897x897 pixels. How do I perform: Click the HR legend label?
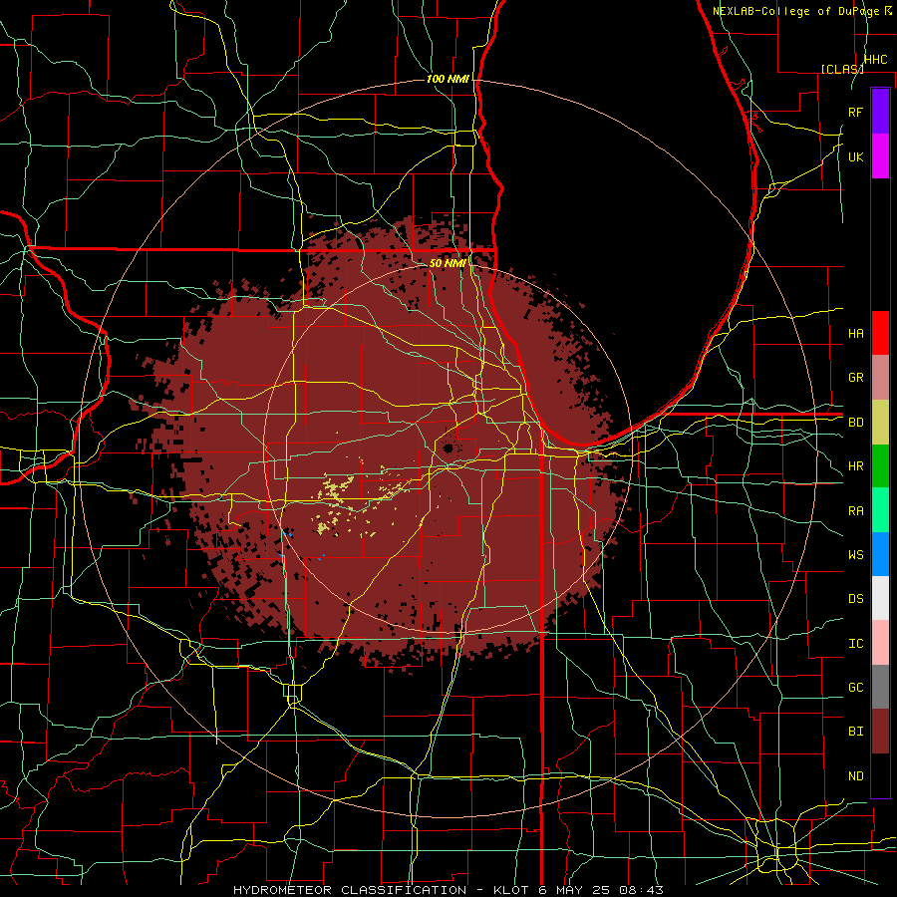click(855, 466)
